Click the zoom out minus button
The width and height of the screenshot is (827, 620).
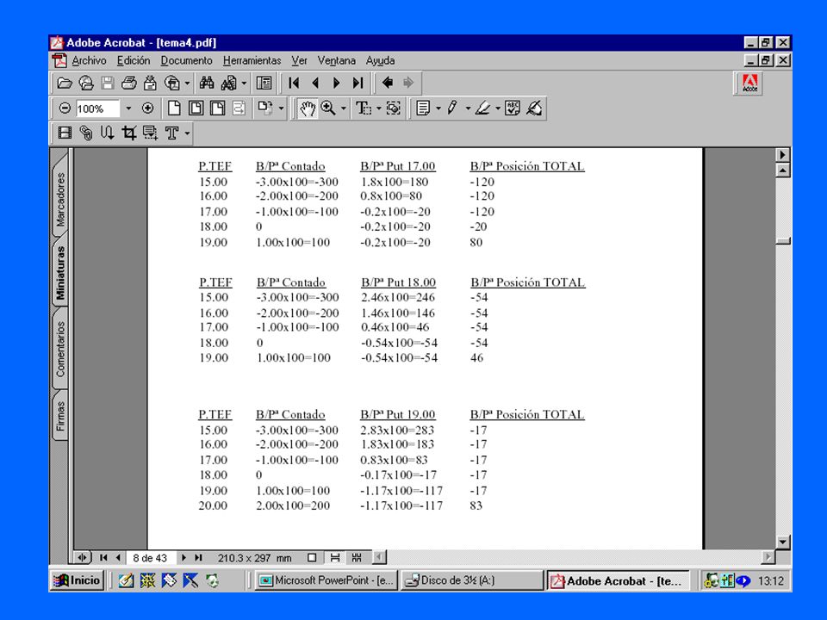pos(65,108)
